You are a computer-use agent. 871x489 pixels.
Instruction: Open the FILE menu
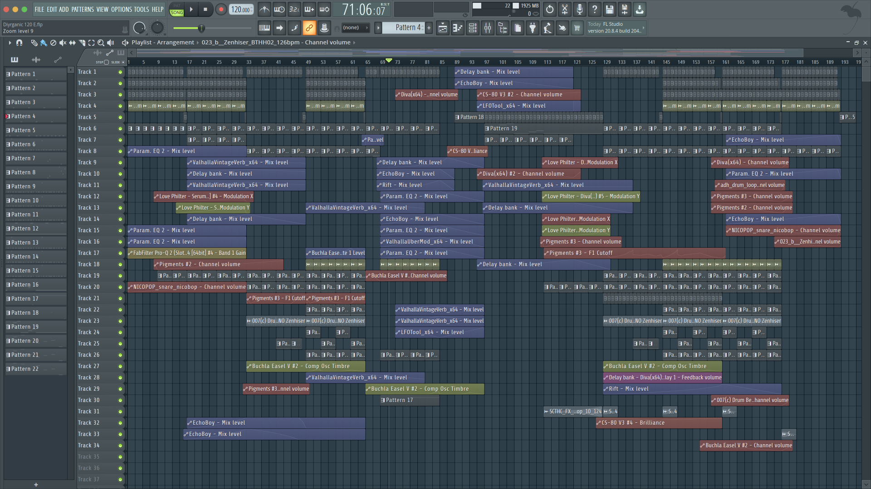[x=39, y=9]
